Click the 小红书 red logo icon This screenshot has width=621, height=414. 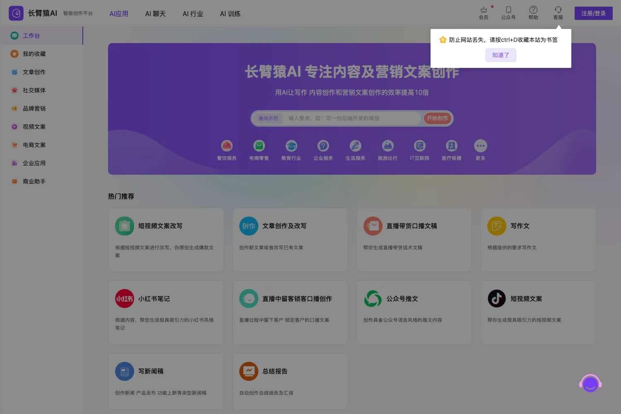coord(125,298)
